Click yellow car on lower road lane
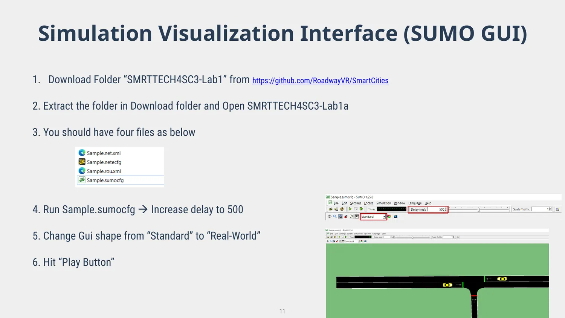This screenshot has height=318, width=565. (x=447, y=285)
